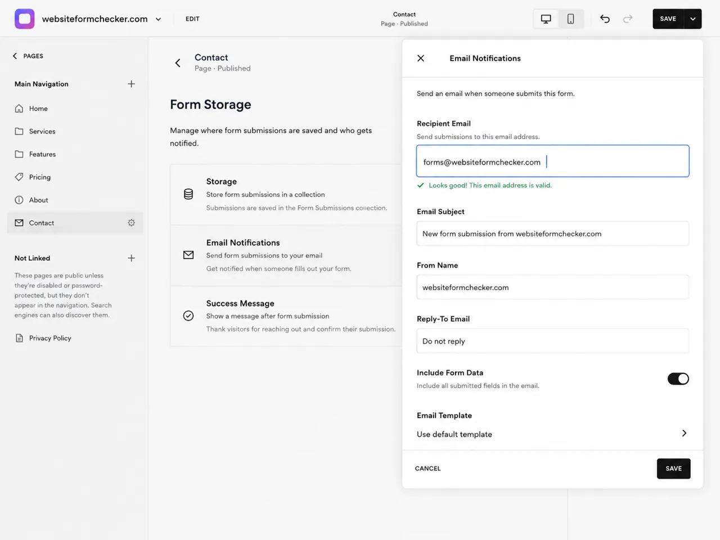Click the From Name input field

(552, 287)
